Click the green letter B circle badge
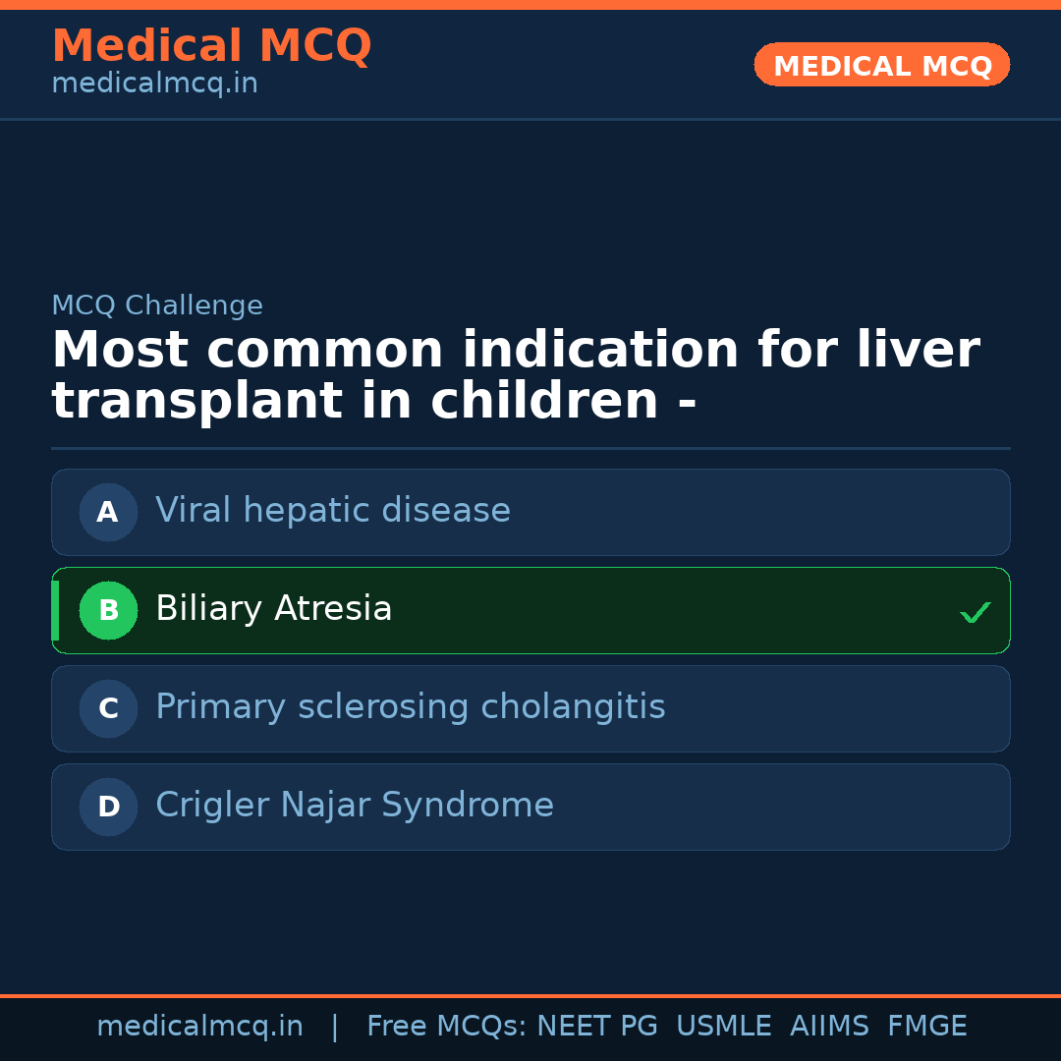The image size is (1061, 1061). pyautogui.click(x=108, y=610)
